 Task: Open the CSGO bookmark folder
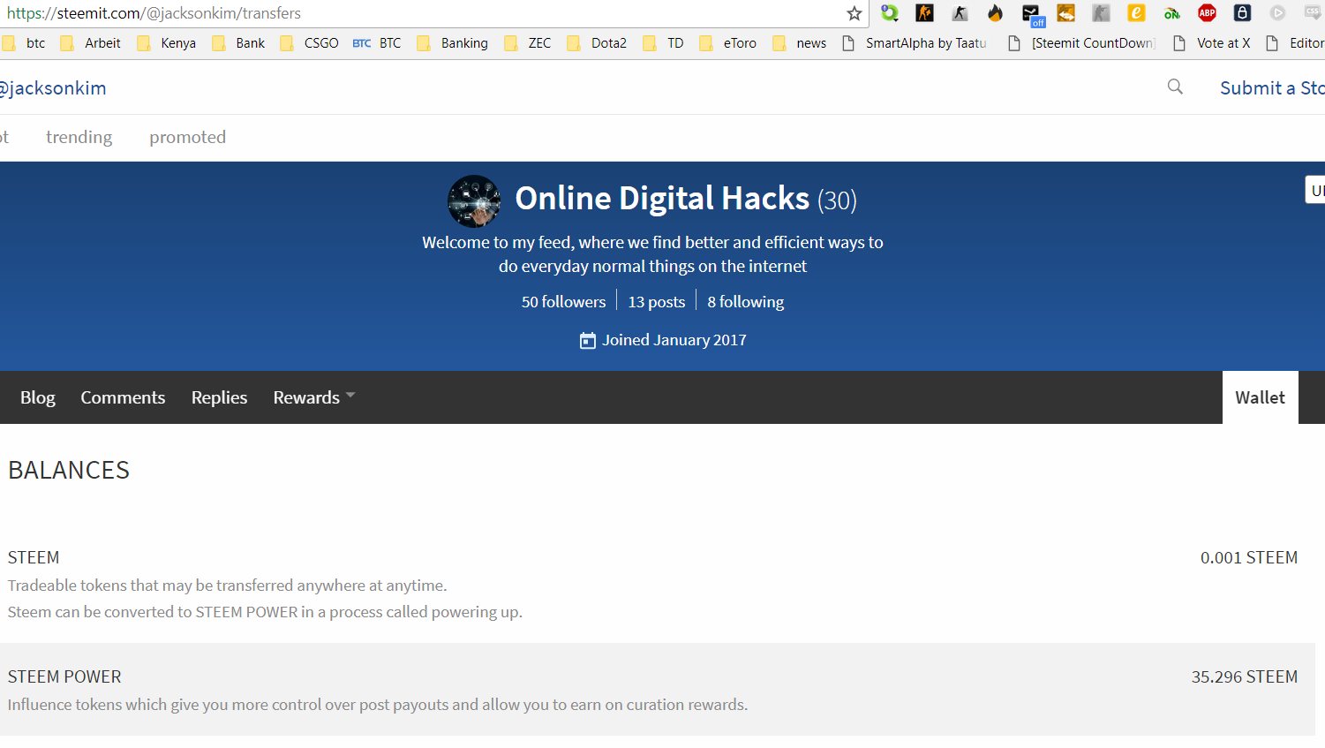[309, 43]
